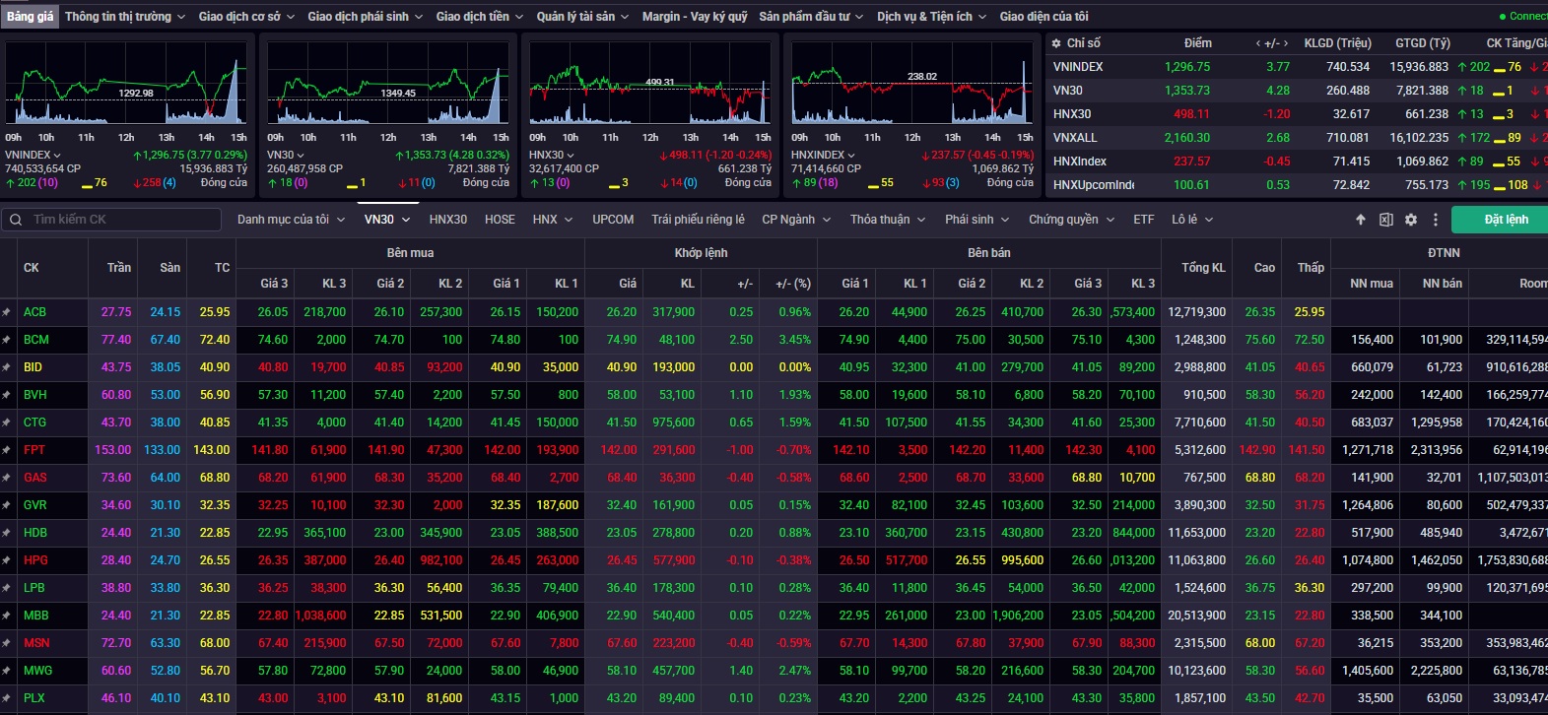Expand Sản phẩm đầu tư menu
This screenshot has width=1548, height=715.
click(811, 17)
